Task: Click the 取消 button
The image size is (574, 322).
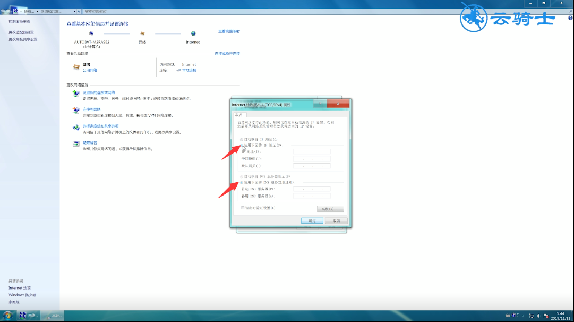Action: point(337,221)
